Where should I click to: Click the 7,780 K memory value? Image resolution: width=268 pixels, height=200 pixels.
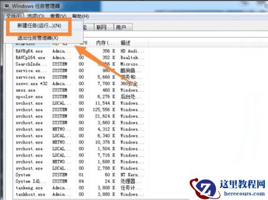pyautogui.click(x=106, y=84)
